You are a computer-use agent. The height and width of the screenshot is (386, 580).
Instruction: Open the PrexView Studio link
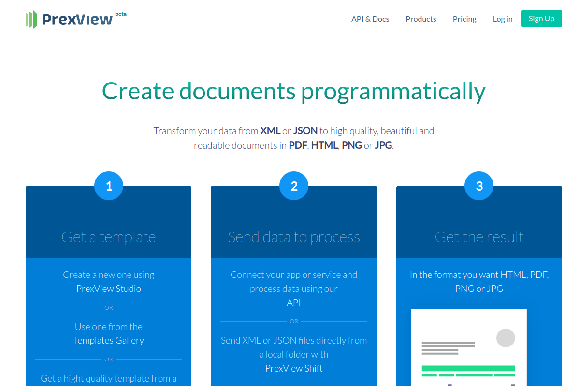[x=109, y=289]
